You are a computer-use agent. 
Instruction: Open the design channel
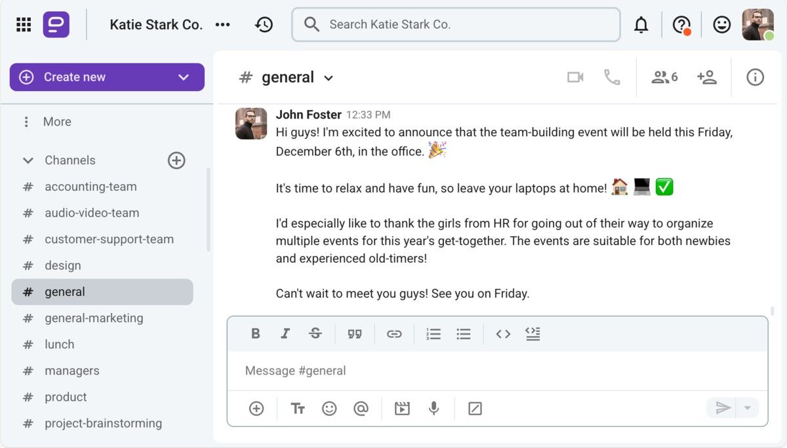coord(63,265)
